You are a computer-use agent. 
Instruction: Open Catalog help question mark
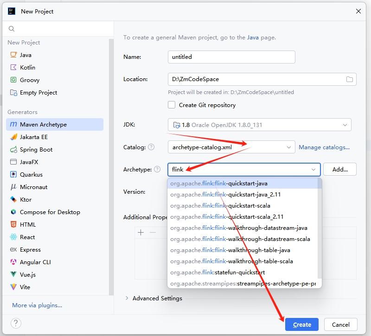coord(151,147)
